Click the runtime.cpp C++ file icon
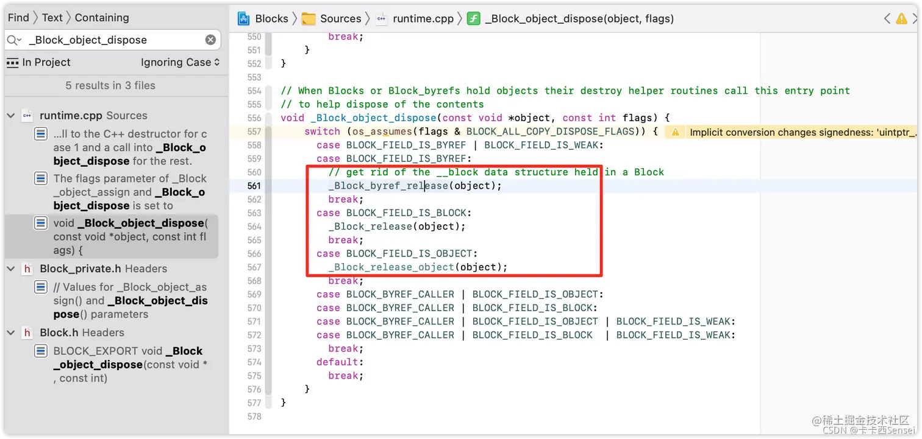Screen dimensions: 922x439 pyautogui.click(x=27, y=115)
